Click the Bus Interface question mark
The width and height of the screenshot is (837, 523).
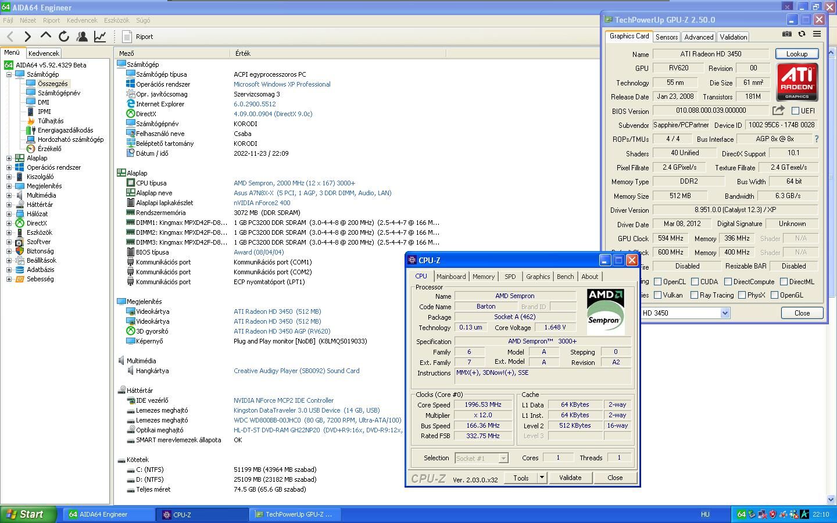click(x=817, y=139)
